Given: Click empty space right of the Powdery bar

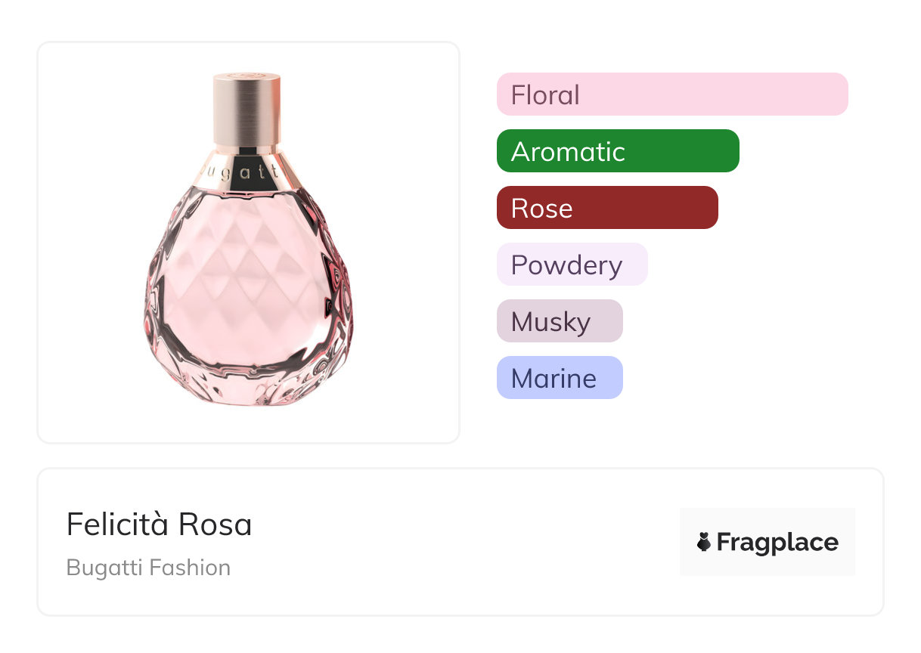Looking at the screenshot, I should [x=756, y=265].
